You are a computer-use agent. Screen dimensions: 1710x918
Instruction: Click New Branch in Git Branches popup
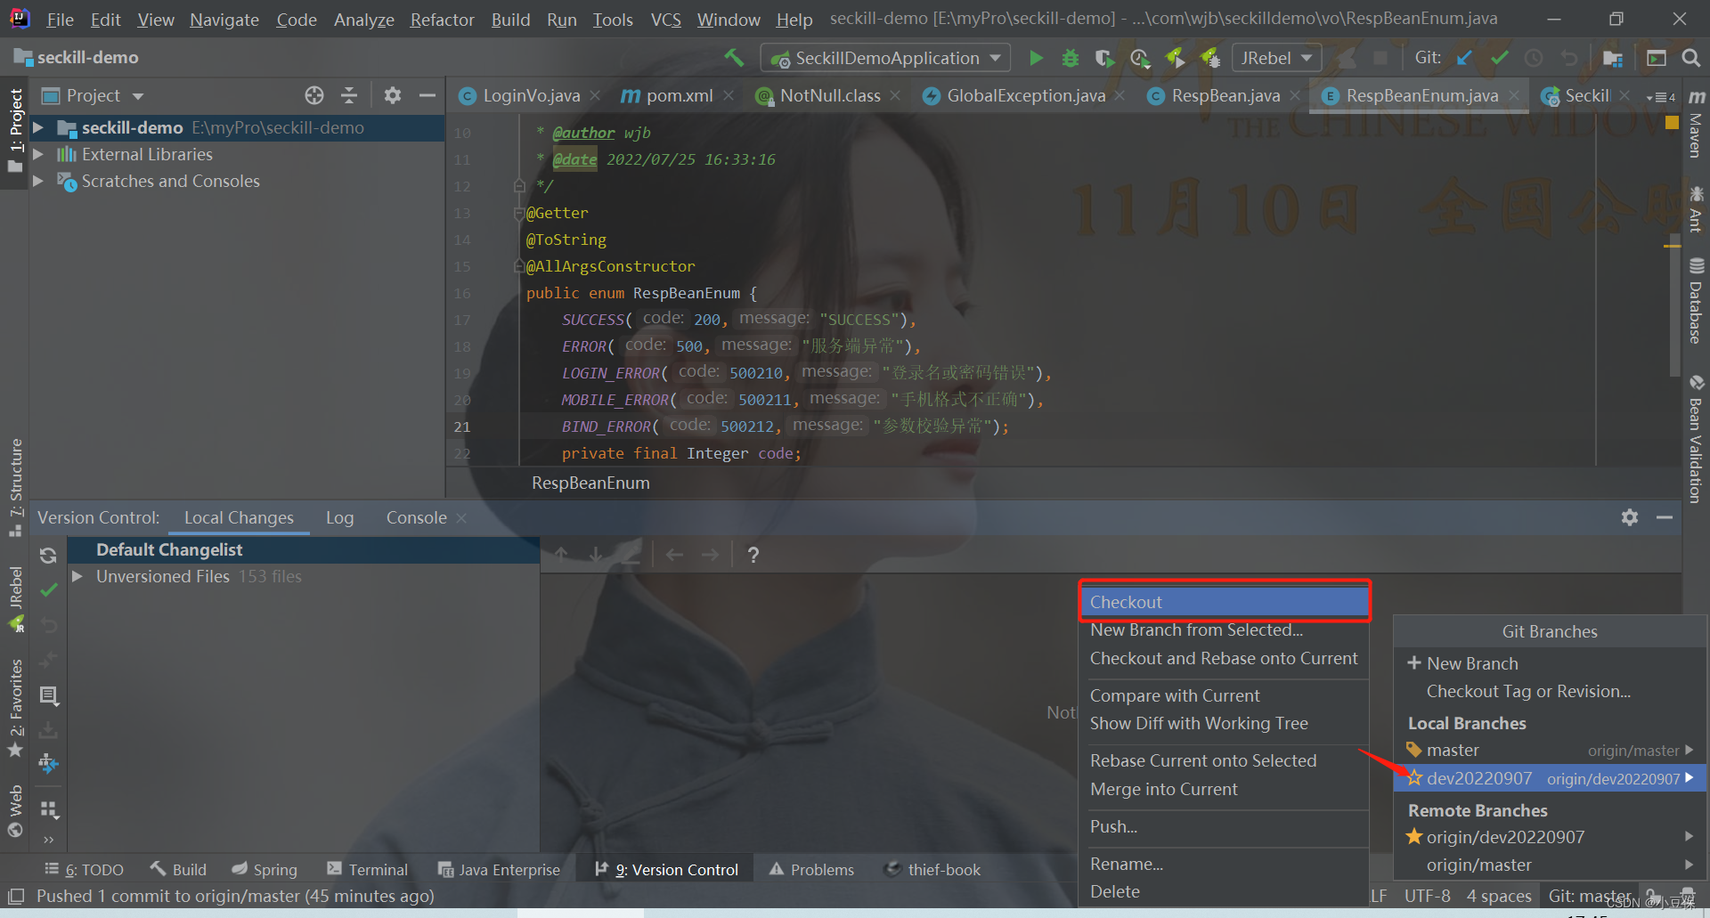point(1471,663)
